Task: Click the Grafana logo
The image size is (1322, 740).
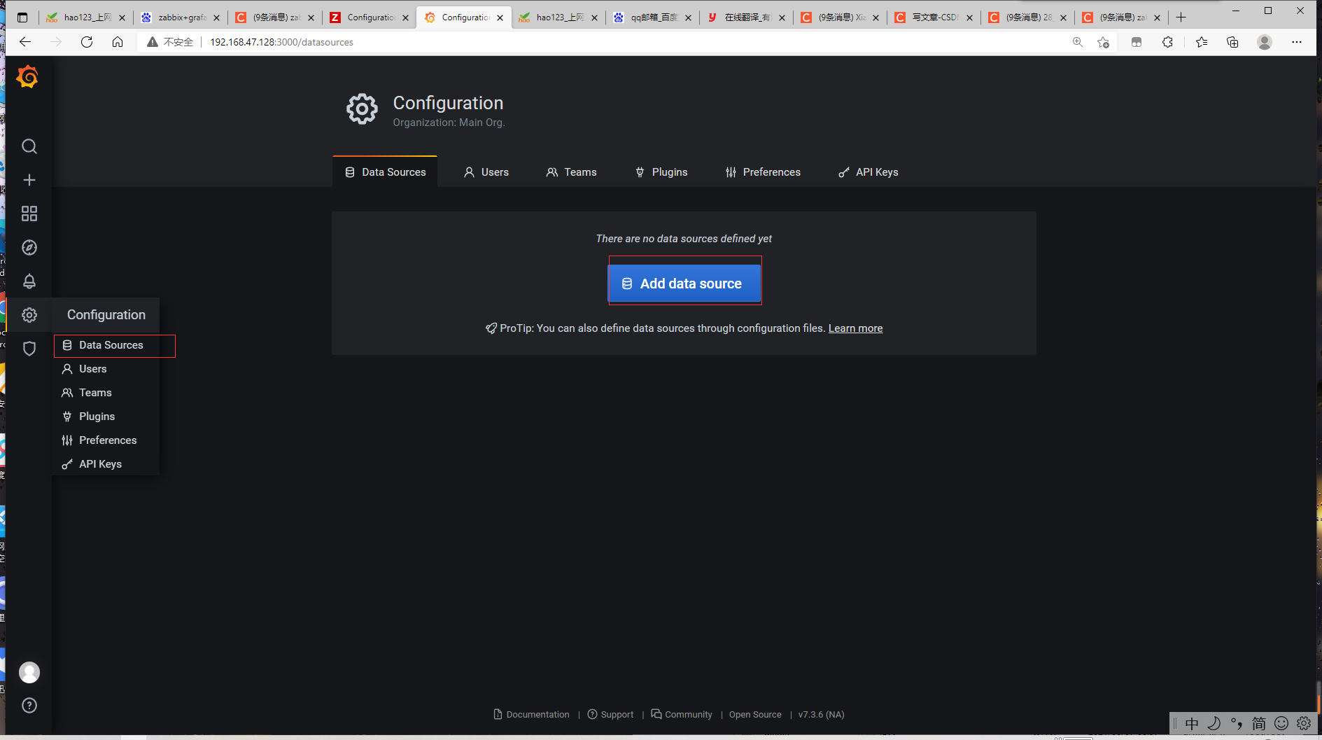Action: click(x=27, y=77)
